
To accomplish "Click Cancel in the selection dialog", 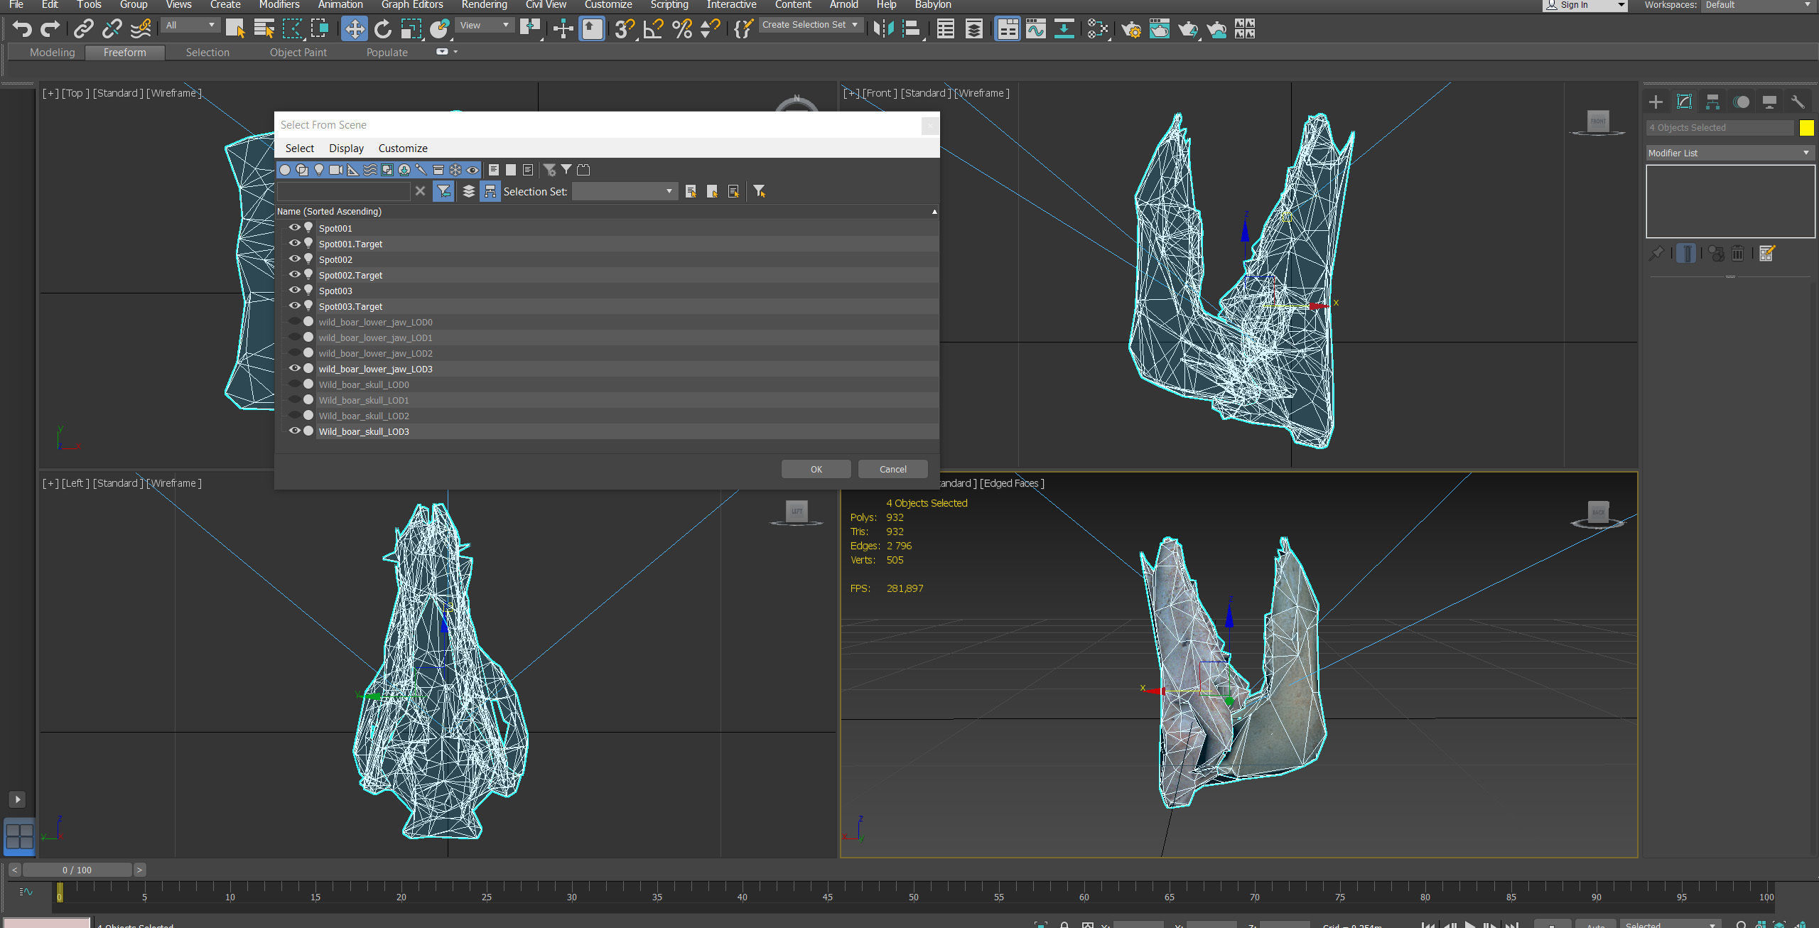I will [x=892, y=469].
